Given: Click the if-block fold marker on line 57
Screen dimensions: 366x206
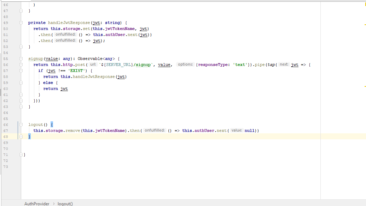Looking at the screenshot, I should (21, 71).
